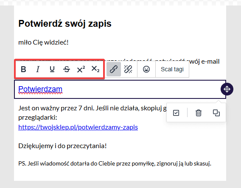Click the Scal tagi button
Screen dimensions: 241x188
click(x=172, y=69)
